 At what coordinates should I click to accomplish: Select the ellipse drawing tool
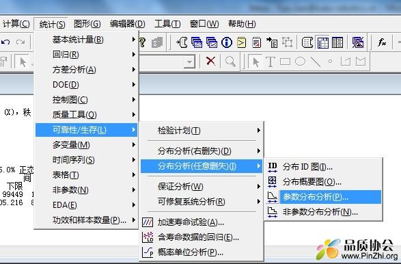click(x=301, y=62)
